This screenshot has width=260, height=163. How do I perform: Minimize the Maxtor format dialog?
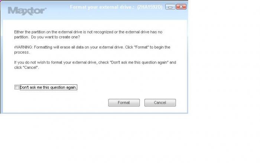pos(170,7)
